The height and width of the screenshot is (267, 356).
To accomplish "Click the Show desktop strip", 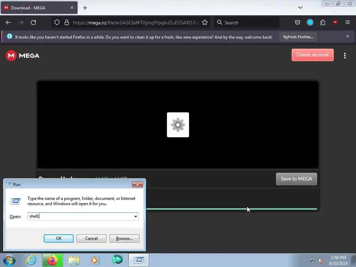I will click(354, 260).
